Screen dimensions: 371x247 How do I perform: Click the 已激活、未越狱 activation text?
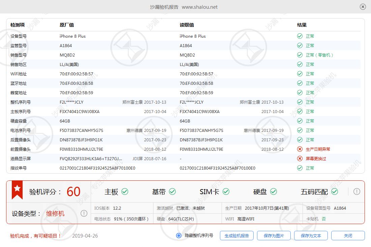191,208
